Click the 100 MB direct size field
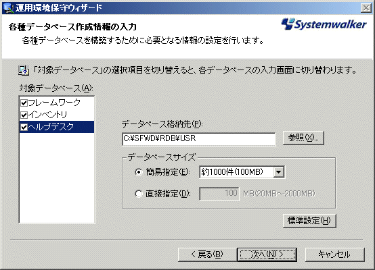This screenshot has width=375, height=270. [x=219, y=194]
